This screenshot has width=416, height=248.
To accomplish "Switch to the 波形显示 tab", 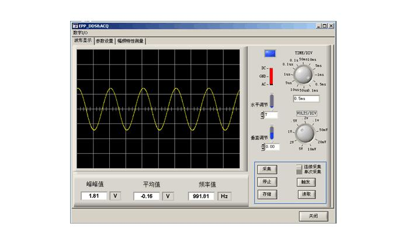I will [x=83, y=40].
